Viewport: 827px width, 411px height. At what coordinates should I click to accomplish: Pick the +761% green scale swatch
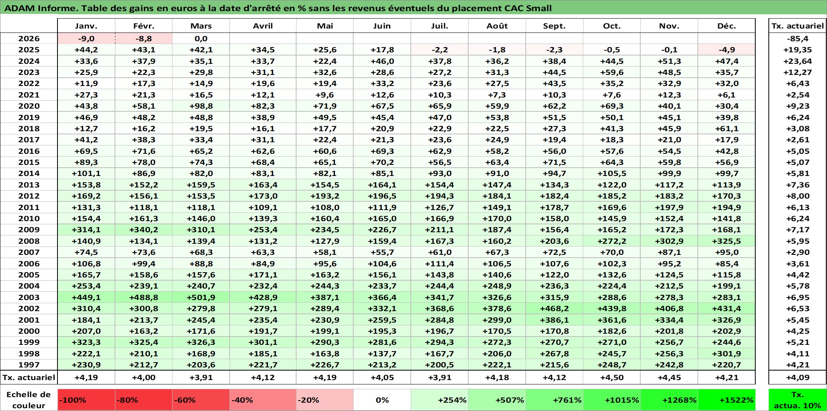555,400
